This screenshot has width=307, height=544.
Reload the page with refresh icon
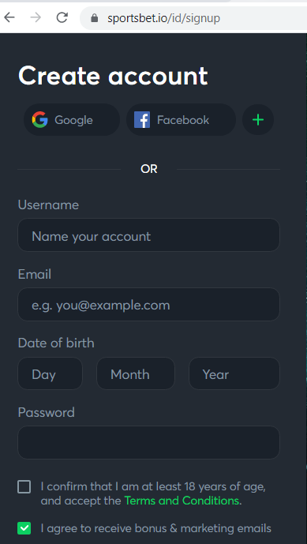pyautogui.click(x=62, y=17)
